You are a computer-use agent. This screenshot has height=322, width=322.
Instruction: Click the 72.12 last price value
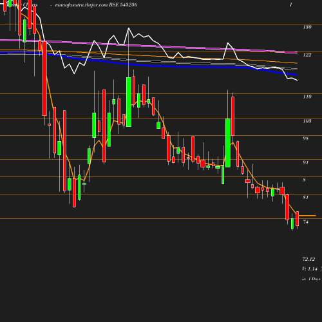coord(308,259)
